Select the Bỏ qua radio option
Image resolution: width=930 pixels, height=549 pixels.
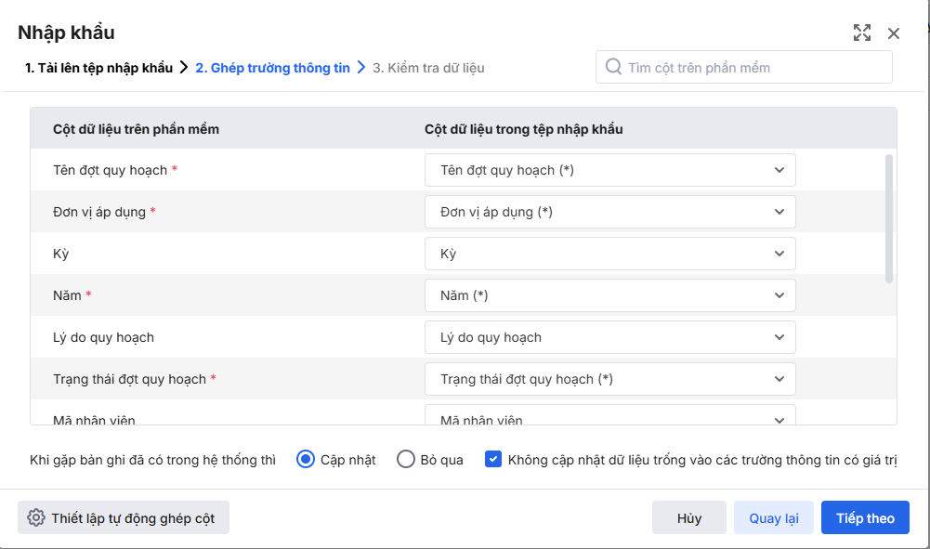tap(406, 459)
